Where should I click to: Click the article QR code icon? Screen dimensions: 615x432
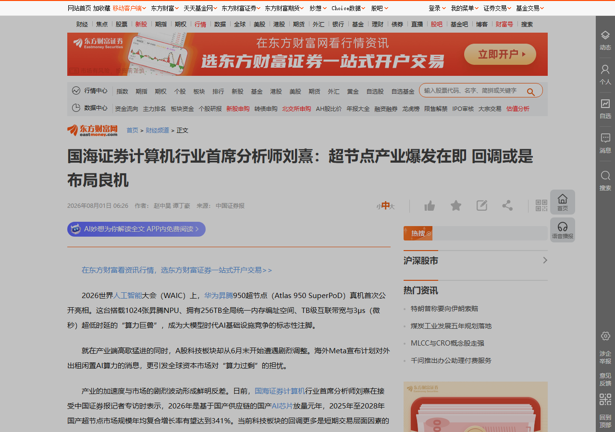click(x=541, y=205)
